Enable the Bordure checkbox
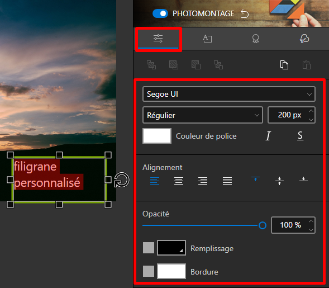This screenshot has width=329, height=288. pos(149,271)
